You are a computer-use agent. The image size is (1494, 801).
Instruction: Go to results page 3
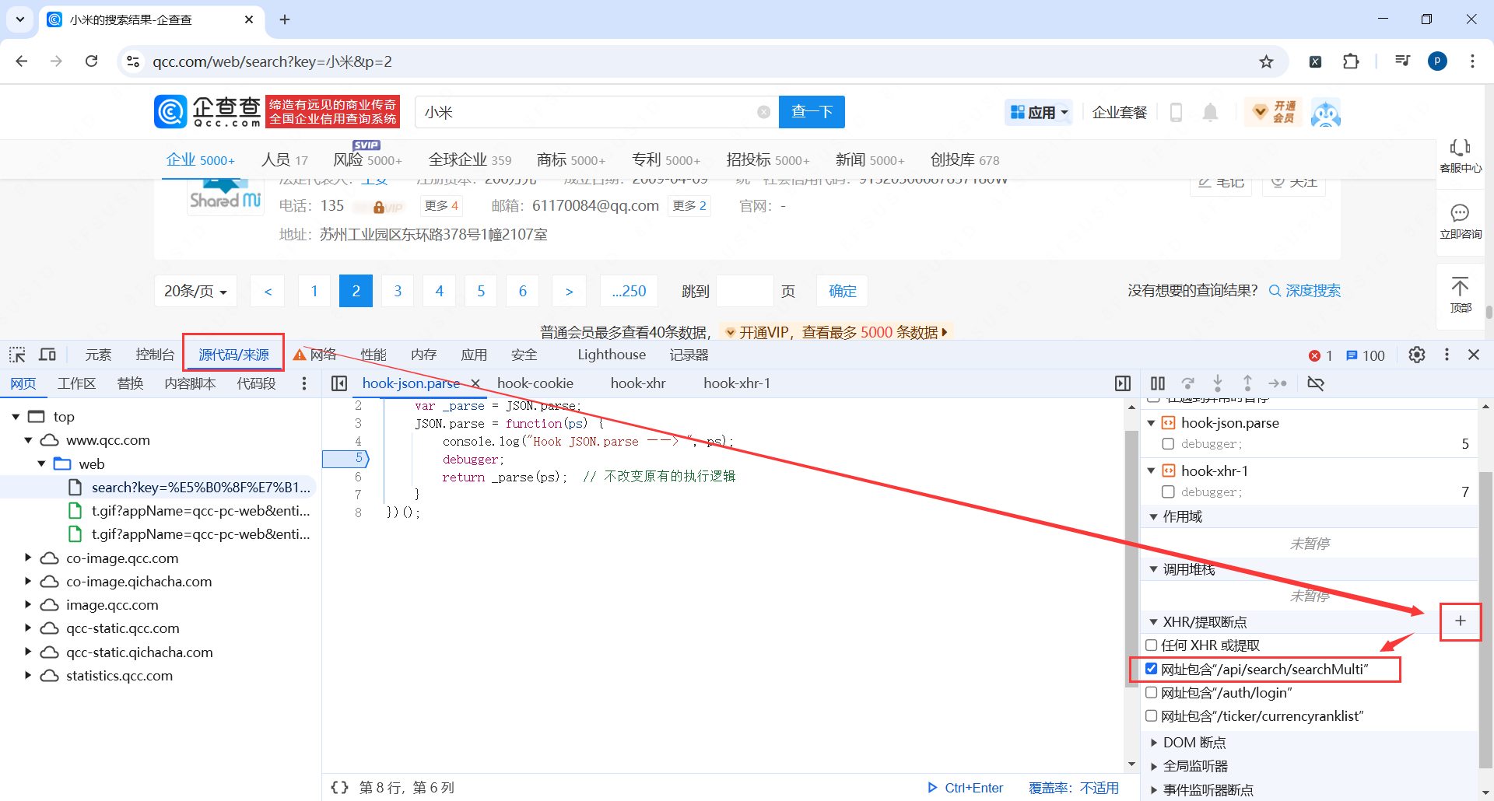pos(398,291)
